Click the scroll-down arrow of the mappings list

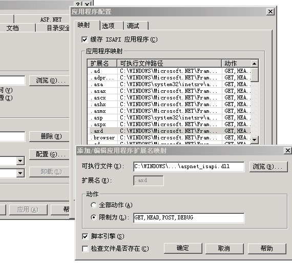click(x=254, y=139)
